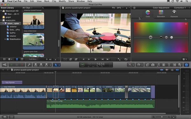Image resolution: width=191 pixels, height=119 pixels.
Task: Open the Correction 1 dropdown
Action: [182, 8]
